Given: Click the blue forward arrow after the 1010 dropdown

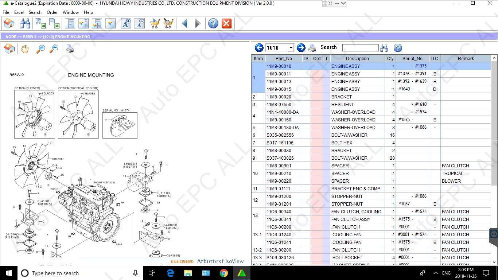Looking at the screenshot, I should (301, 47).
